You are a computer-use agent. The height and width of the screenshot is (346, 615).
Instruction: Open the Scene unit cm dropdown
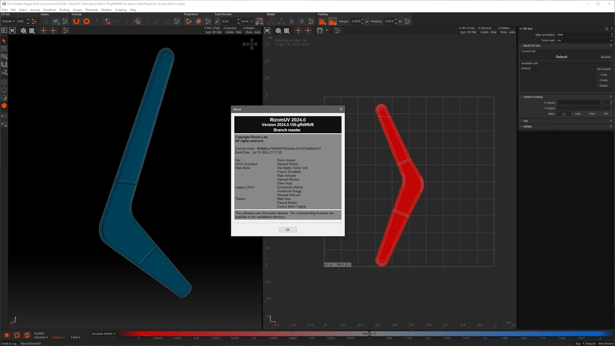point(584,40)
